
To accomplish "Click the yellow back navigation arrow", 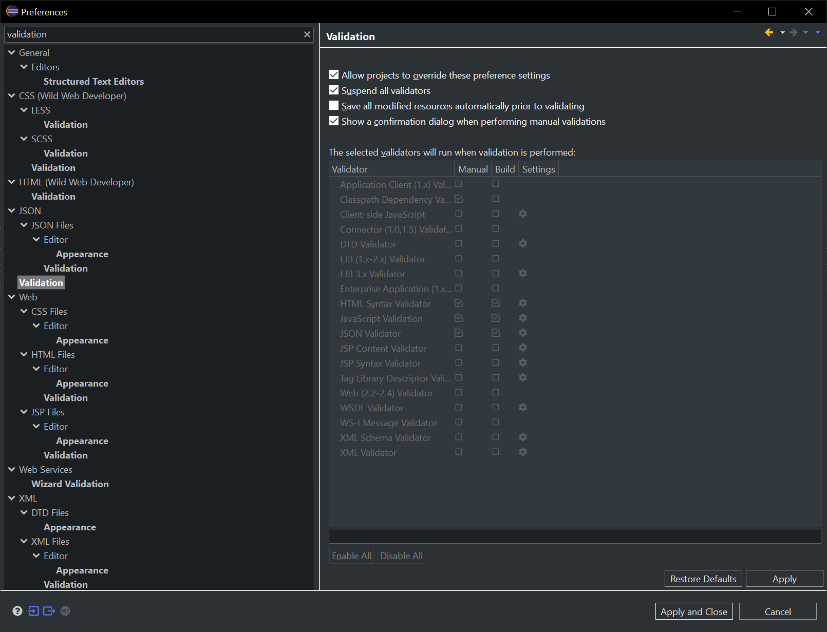I will tap(769, 32).
